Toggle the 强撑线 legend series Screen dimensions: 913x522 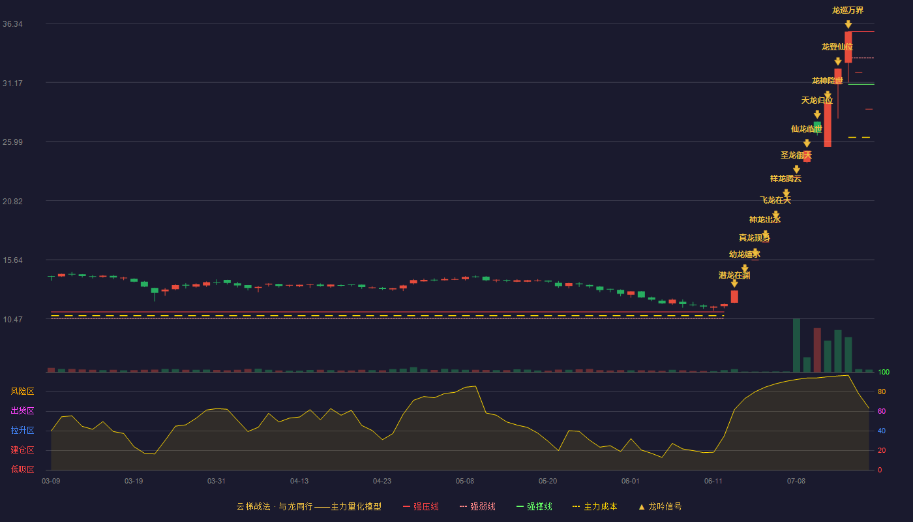pyautogui.click(x=534, y=506)
